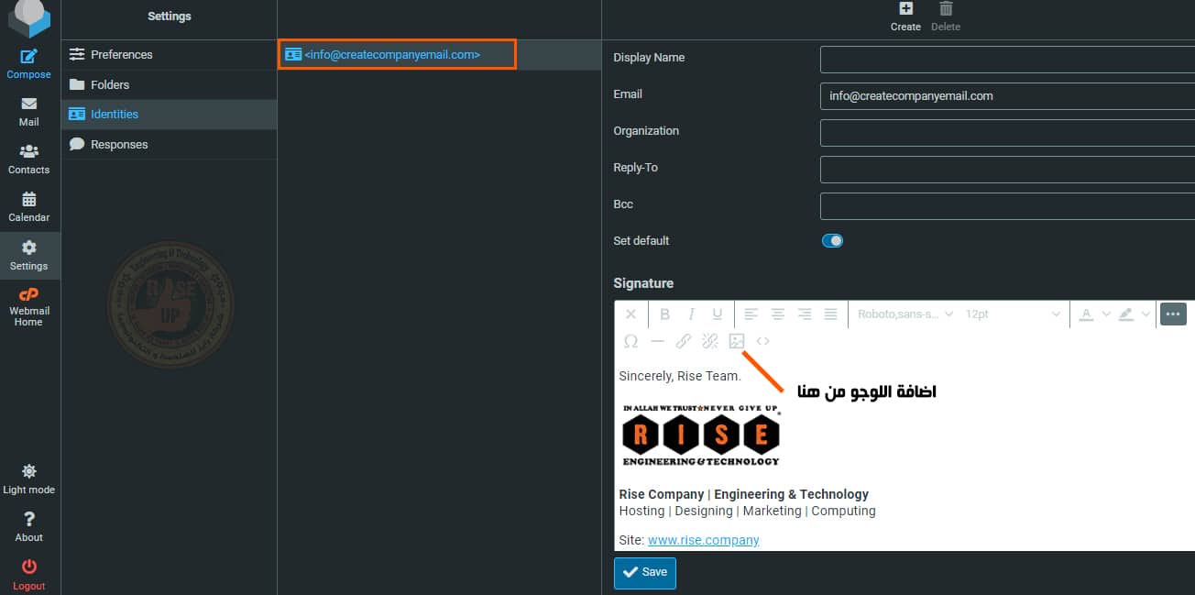Click the special character omega icon
The width and height of the screenshot is (1195, 595).
(630, 341)
